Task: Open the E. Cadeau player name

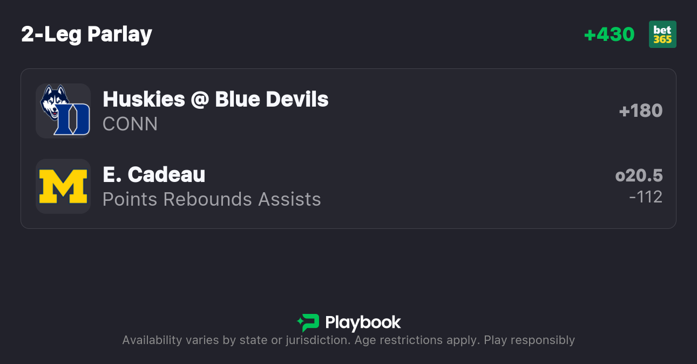Action: 154,174
